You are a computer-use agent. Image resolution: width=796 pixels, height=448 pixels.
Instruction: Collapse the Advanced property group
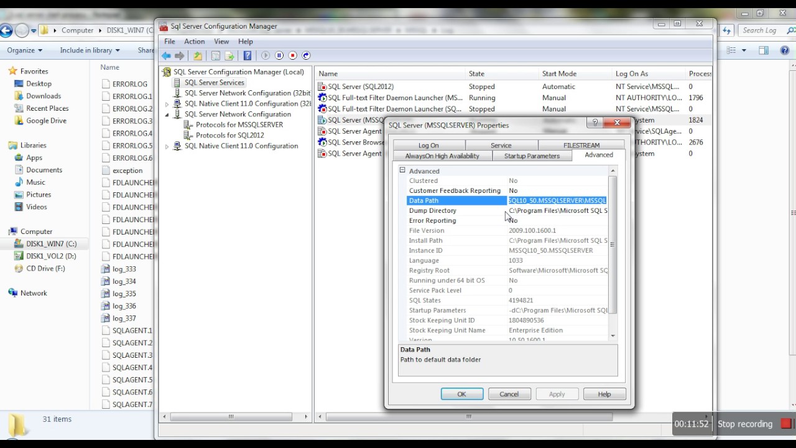(402, 170)
